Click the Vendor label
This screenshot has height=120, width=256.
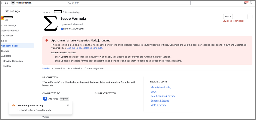46,117
